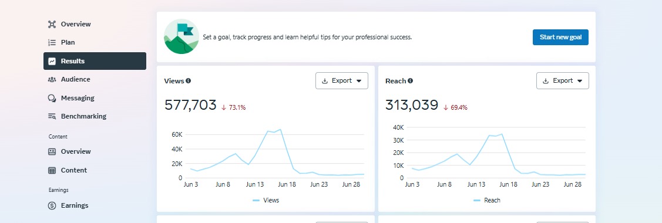Viewport: 662px width, 223px height.
Task: Click the Reach info tooltip icon
Action: pos(411,80)
